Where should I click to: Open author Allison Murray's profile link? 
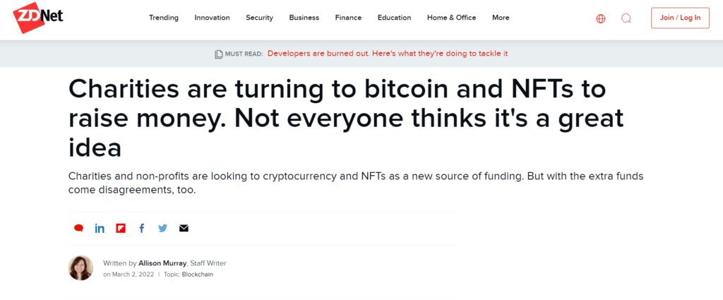[162, 263]
